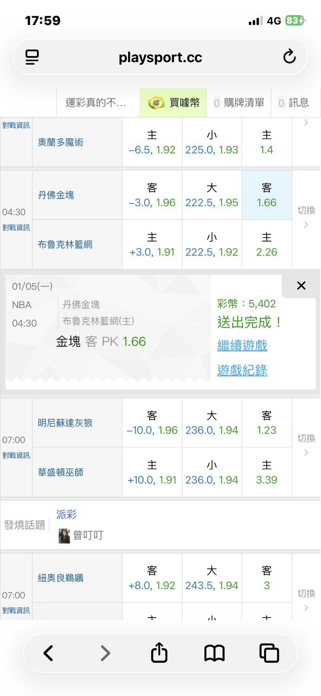This screenshot has width=321, height=696.
Task: Open Safari bookmarks
Action: [x=214, y=653]
